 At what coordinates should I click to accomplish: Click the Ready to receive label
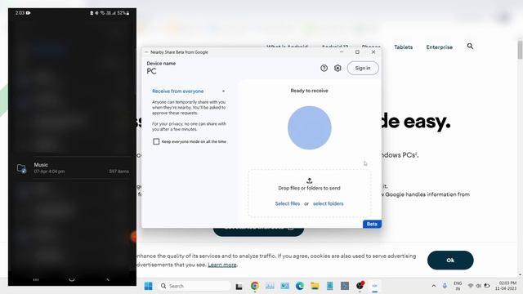click(309, 91)
